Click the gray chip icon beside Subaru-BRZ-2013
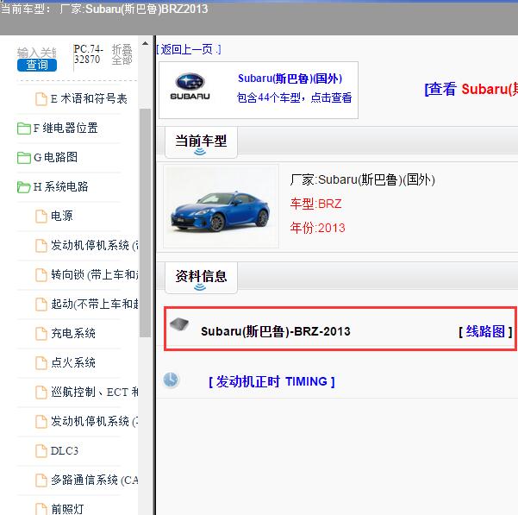This screenshot has height=515, width=518. tap(179, 324)
